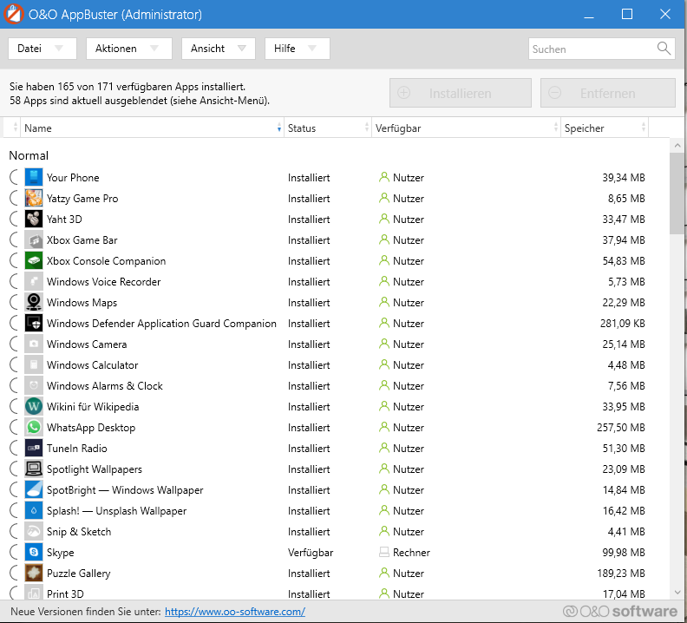Click the SpotBright Windows Wallpaper icon
The height and width of the screenshot is (623, 687).
click(x=34, y=489)
